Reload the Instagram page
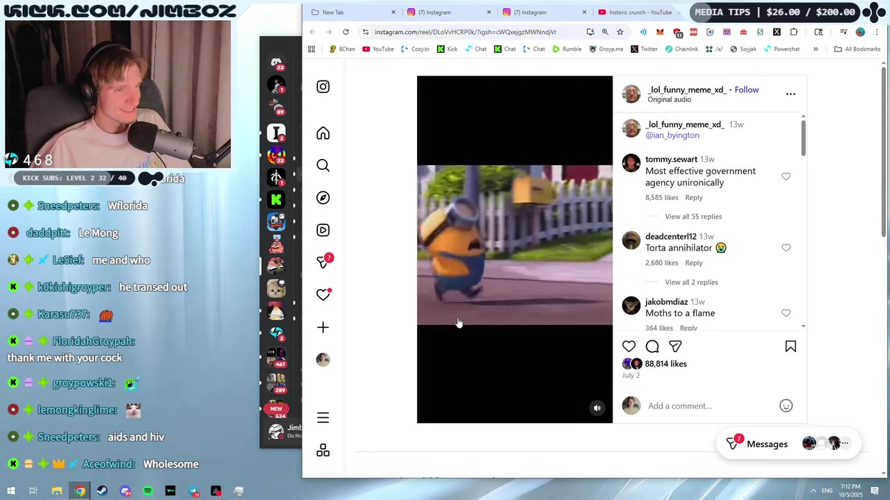The height and width of the screenshot is (500, 890). pos(346,32)
